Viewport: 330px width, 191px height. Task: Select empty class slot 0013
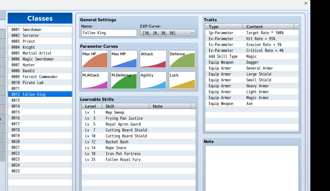(x=40, y=100)
